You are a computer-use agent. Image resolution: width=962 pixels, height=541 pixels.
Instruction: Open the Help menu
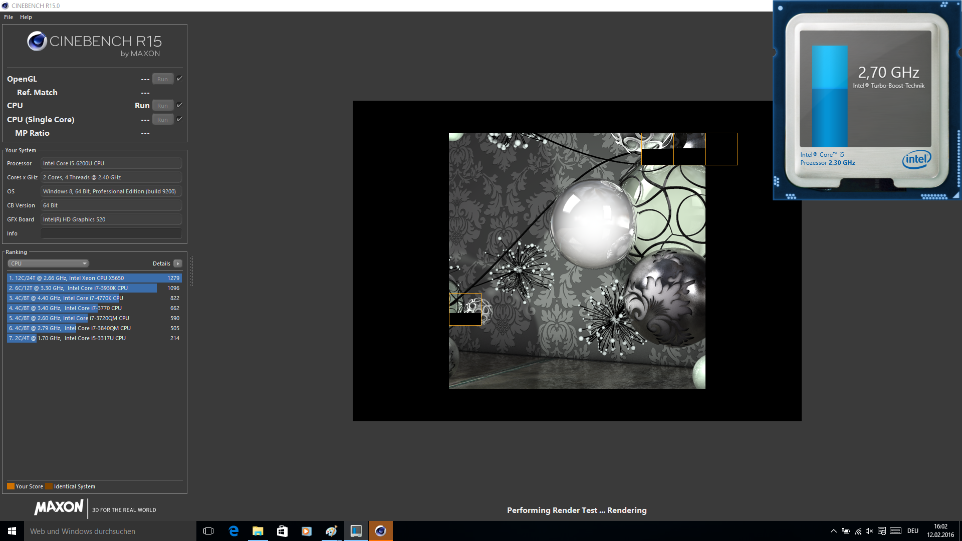tap(26, 17)
